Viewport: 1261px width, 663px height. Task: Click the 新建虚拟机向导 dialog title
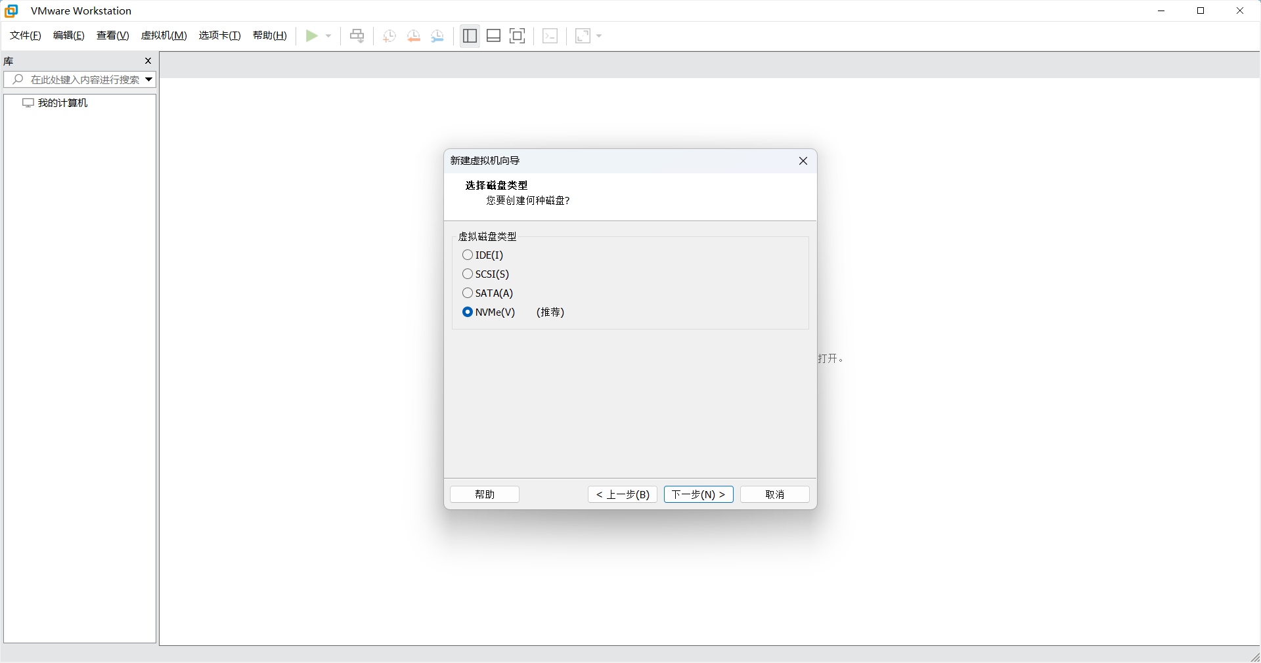click(x=485, y=161)
